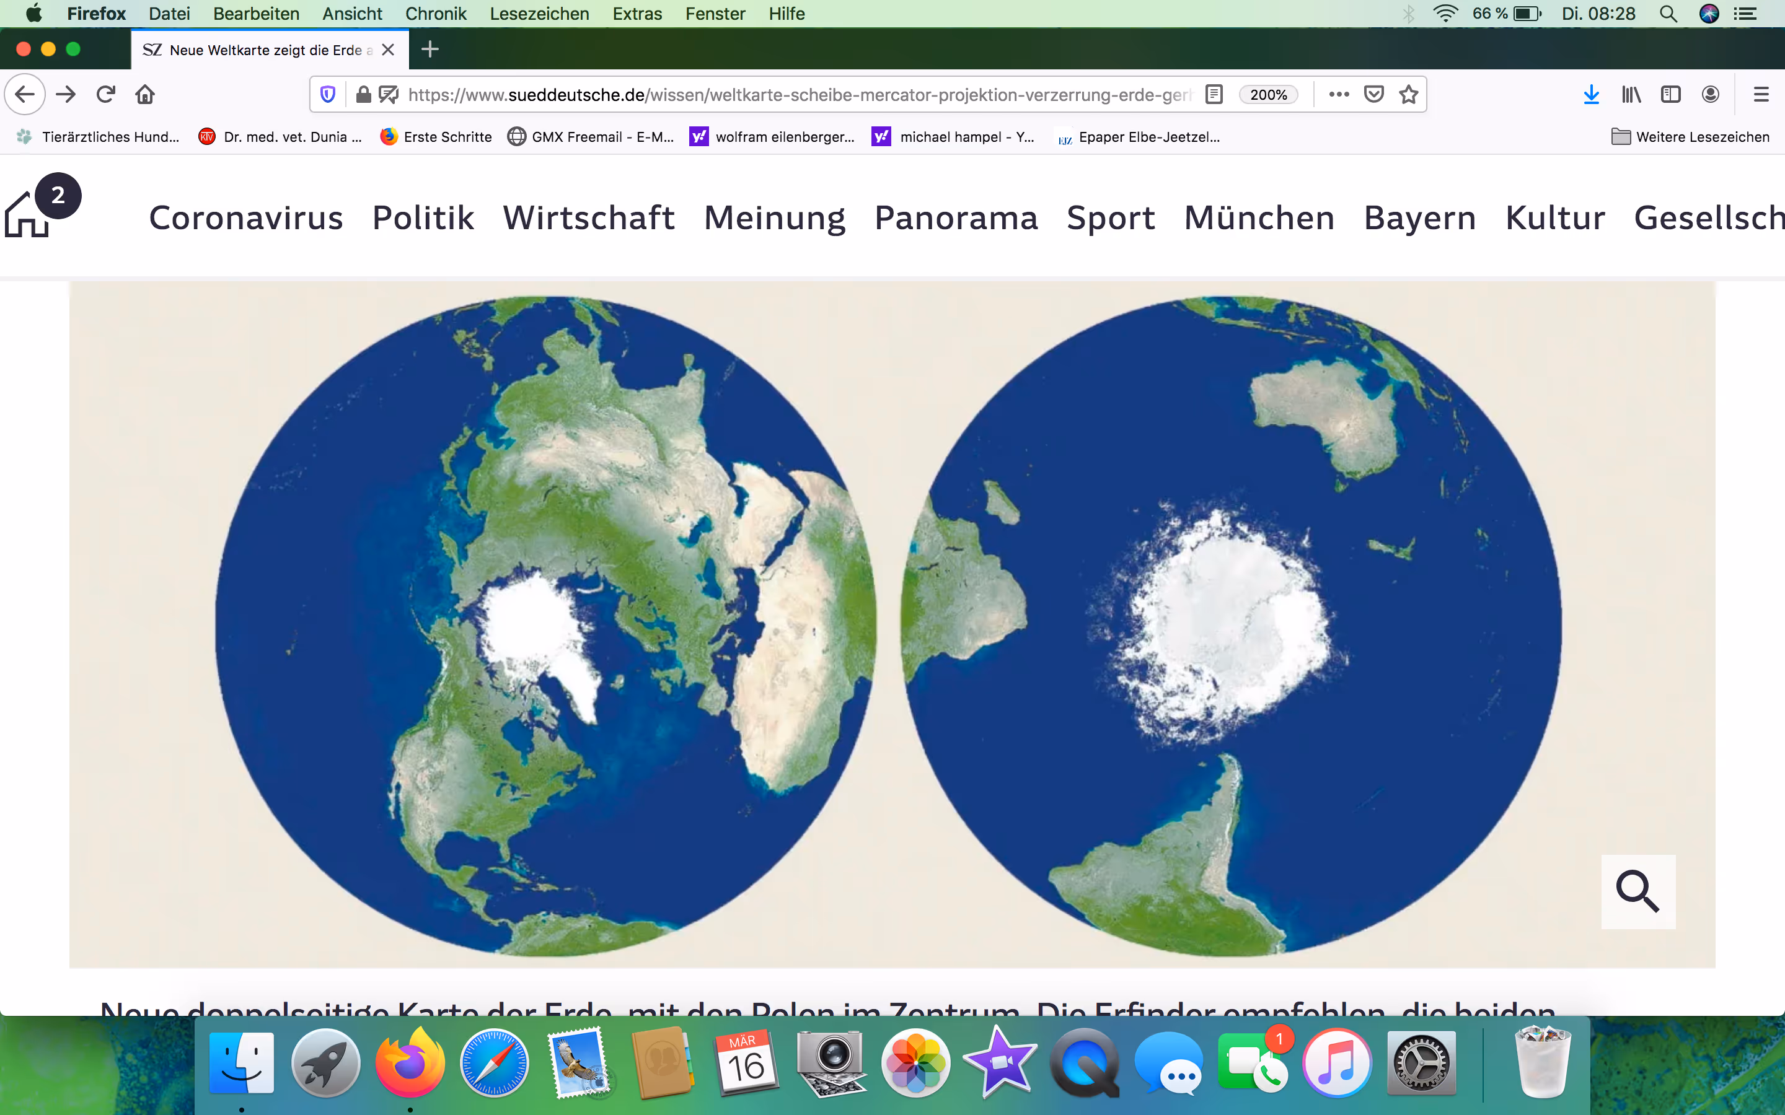Bookmark this page with star icon
1785x1115 pixels.
click(1409, 94)
